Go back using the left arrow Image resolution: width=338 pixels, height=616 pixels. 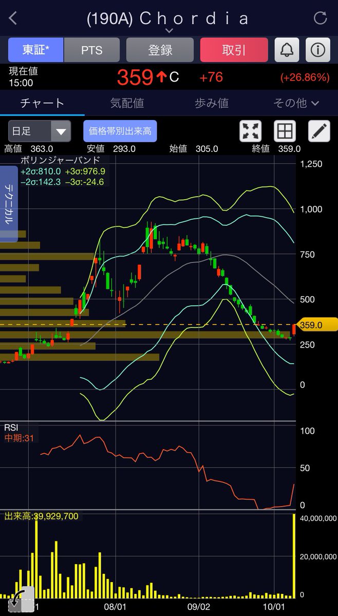point(13,18)
